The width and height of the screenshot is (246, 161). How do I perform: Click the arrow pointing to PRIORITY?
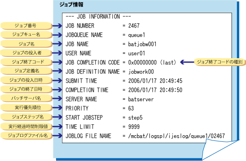tap(57, 108)
